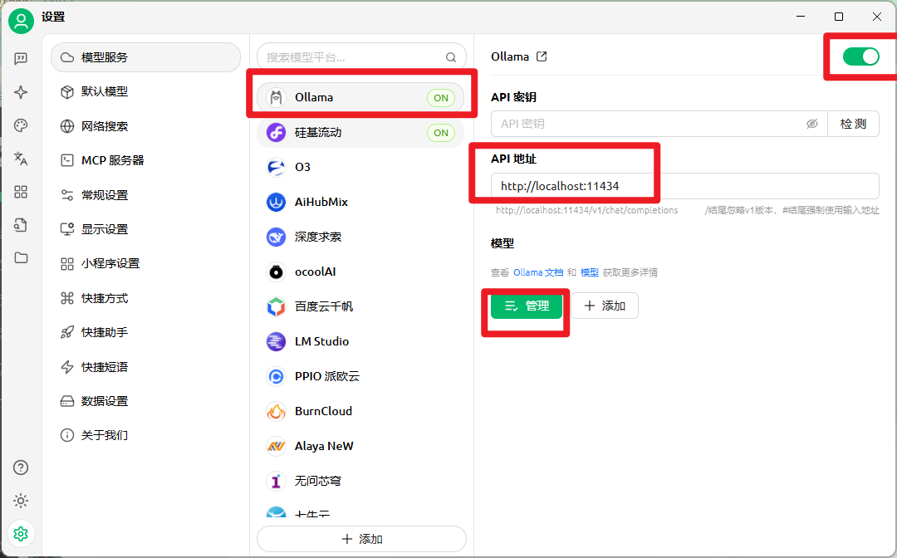Screen dimensions: 897x558
Task: Click the search magnifier in platform search
Action: (x=451, y=57)
